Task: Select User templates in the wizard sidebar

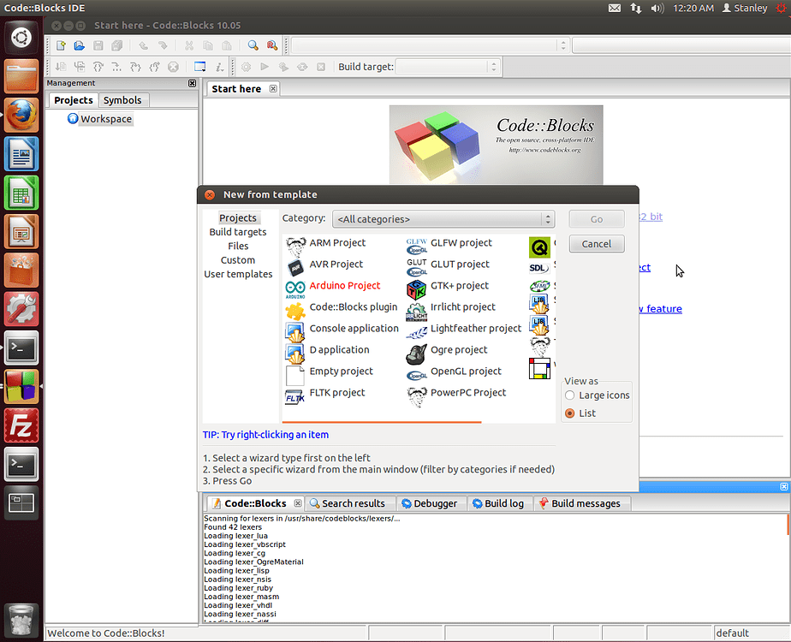Action: (x=237, y=274)
